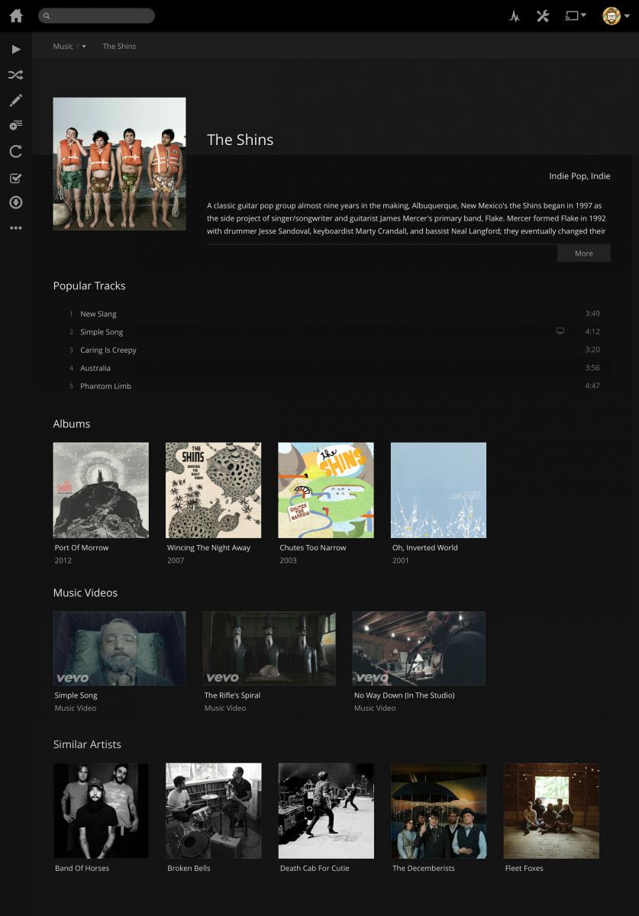Select The Decemberists name link
The height and width of the screenshot is (916, 639).
pos(423,868)
